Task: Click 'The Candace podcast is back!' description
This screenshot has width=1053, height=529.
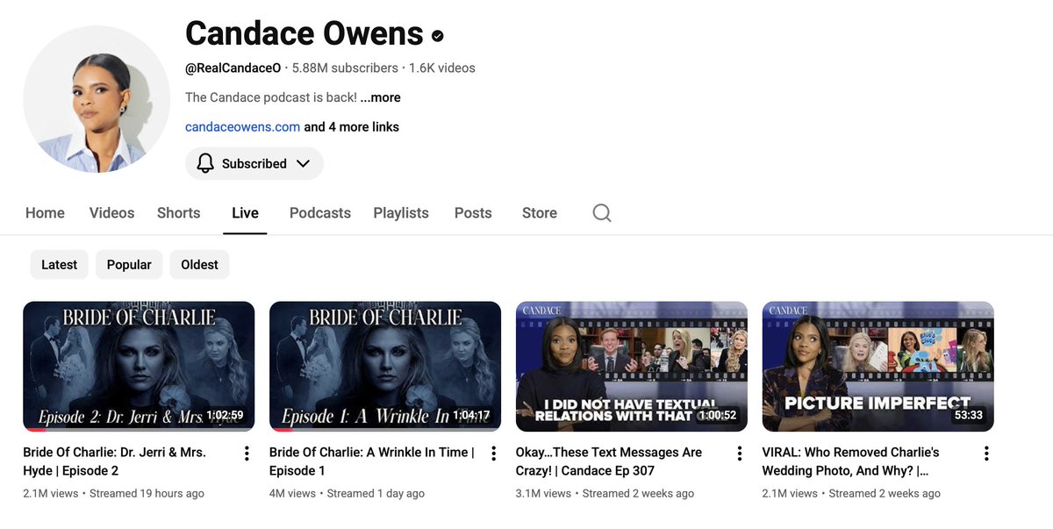Action: coord(271,97)
